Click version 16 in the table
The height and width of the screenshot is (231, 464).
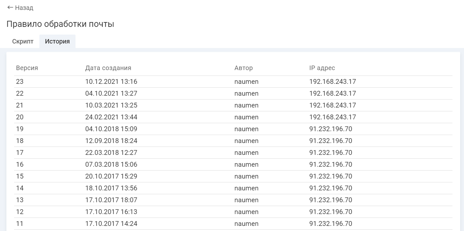20,164
